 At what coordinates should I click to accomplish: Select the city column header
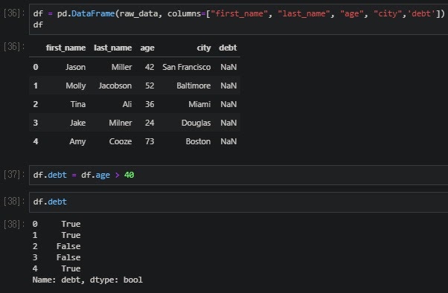click(x=204, y=48)
